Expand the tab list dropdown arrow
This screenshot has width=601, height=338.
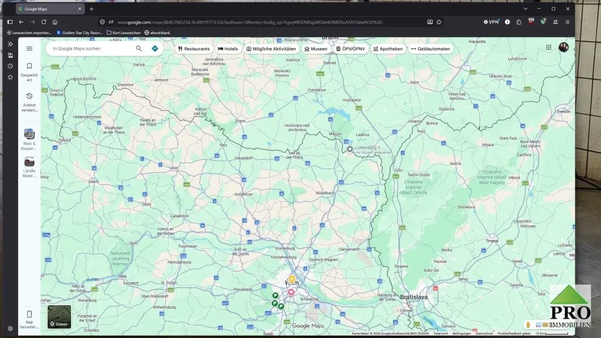pyautogui.click(x=525, y=8)
